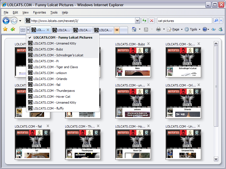226x169 pixels.
Task: Click the Refresh page button
Action: (x=144, y=21)
